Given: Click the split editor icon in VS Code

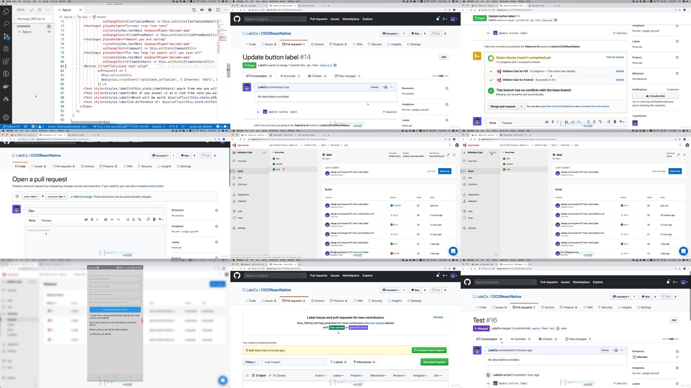Looking at the screenshot, I should [218, 10].
